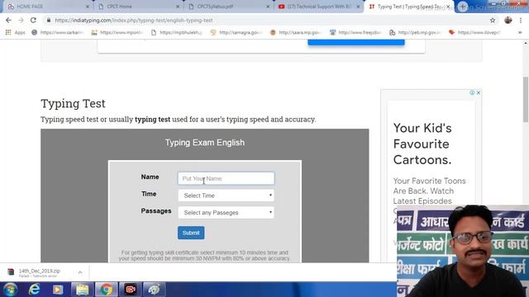Click the Chrome taskbar icon

click(x=107, y=290)
